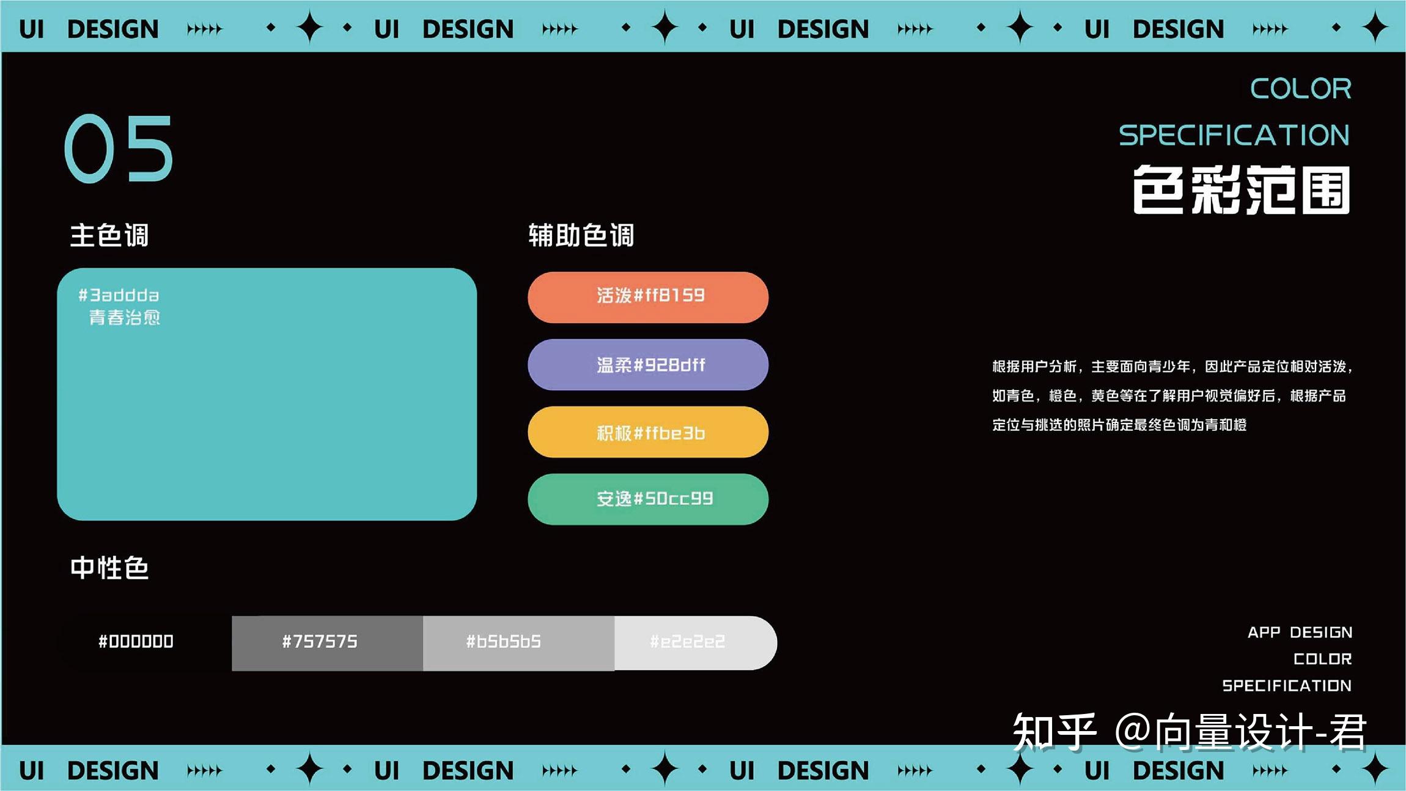The width and height of the screenshot is (1406, 791).
Task: Click the teal SPECIFICATION heading text
Action: (1234, 135)
